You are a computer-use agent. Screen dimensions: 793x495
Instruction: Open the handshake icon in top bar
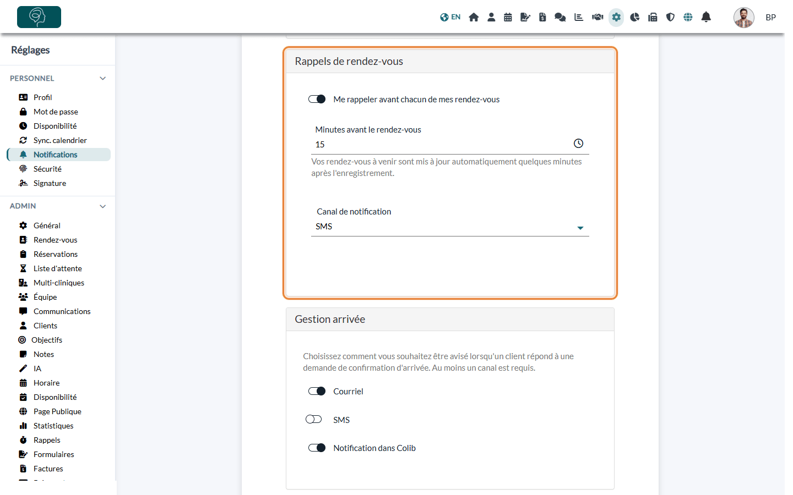coord(598,17)
